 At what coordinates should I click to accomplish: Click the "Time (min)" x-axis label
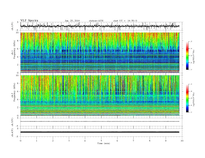(104, 143)
